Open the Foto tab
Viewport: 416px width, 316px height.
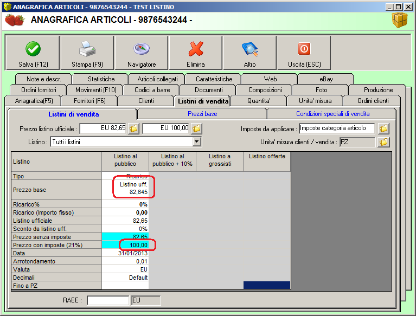pyautogui.click(x=321, y=90)
